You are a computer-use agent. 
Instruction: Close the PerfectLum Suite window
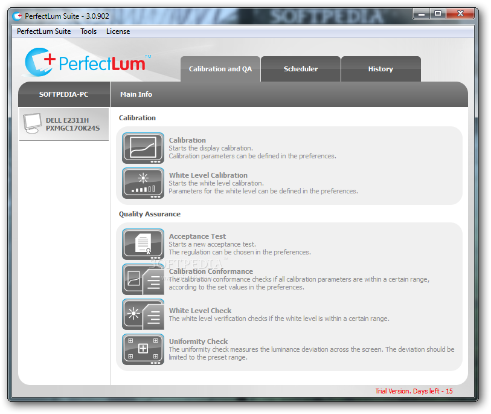[x=460, y=14]
